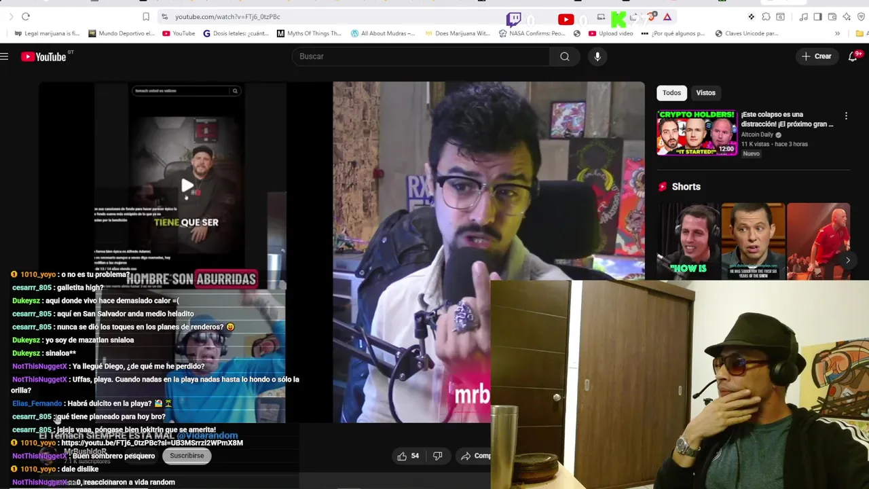
Task: Open the middle Shorts thumbnail
Action: (752, 241)
